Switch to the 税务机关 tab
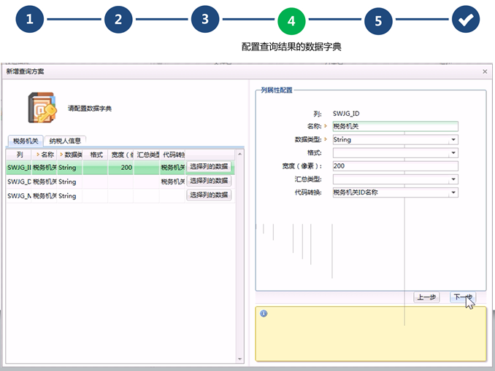Image resolution: width=495 pixels, height=371 pixels. click(26, 141)
